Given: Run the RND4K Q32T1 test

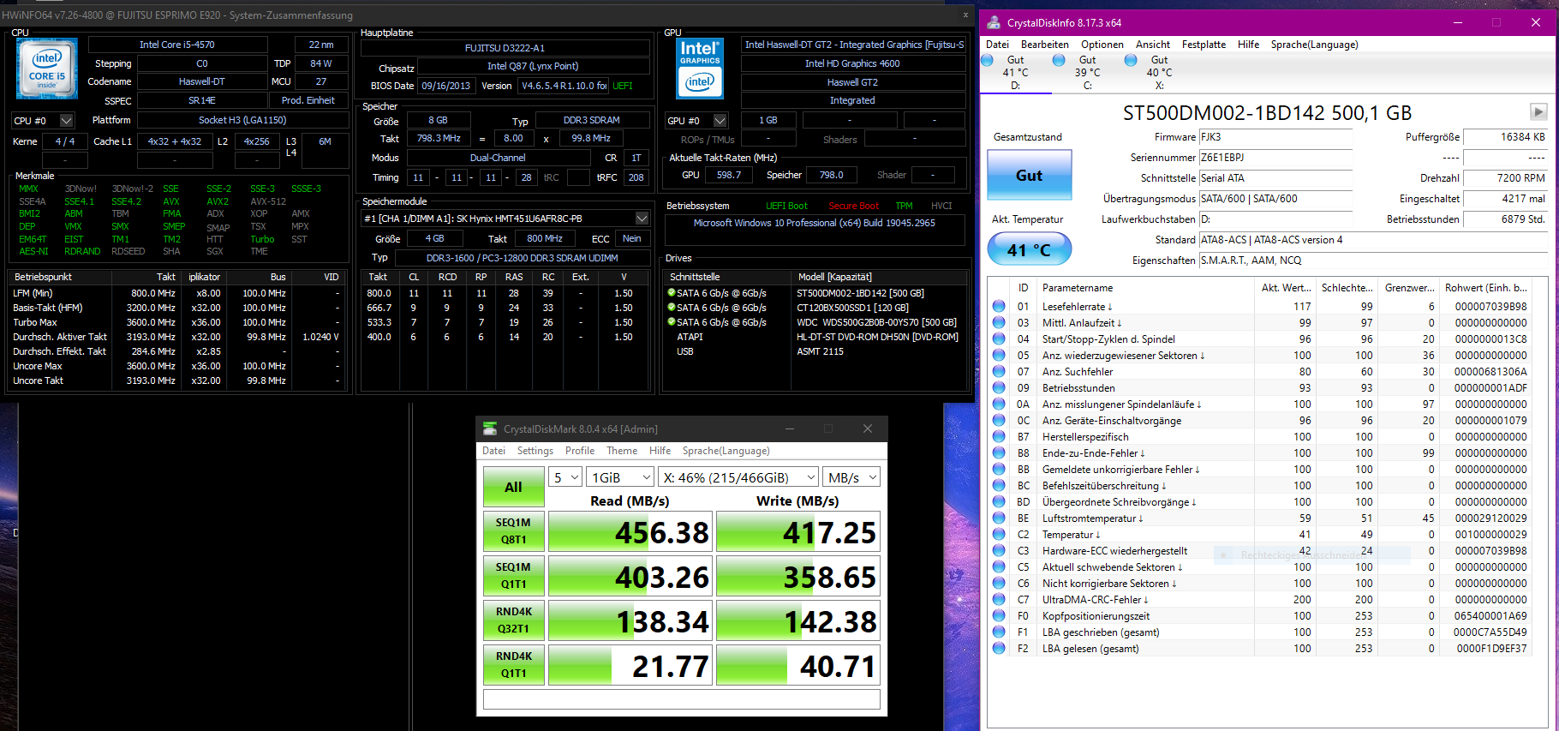Looking at the screenshot, I should [513, 620].
